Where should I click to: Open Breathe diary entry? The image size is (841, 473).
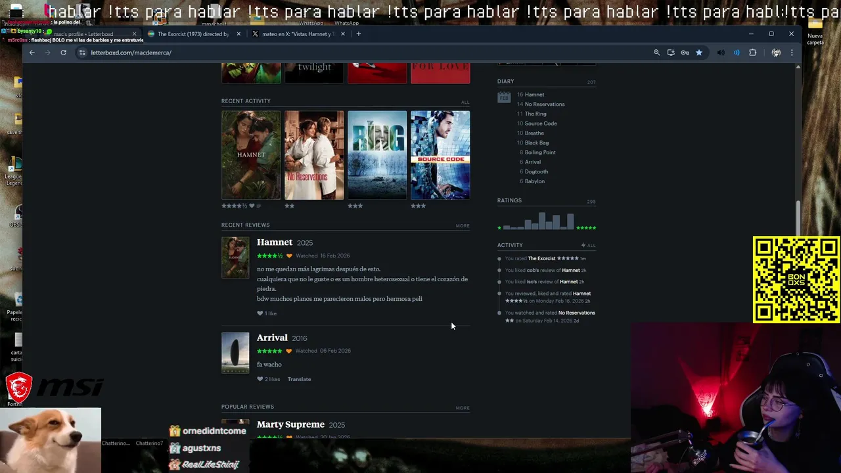534,133
